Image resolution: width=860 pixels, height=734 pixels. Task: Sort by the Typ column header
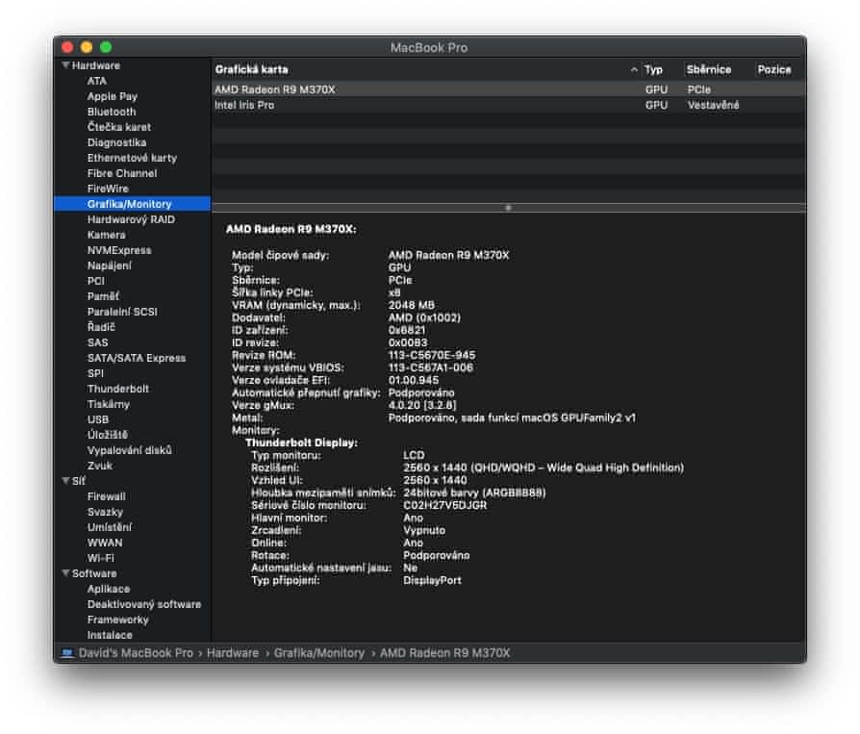point(653,70)
